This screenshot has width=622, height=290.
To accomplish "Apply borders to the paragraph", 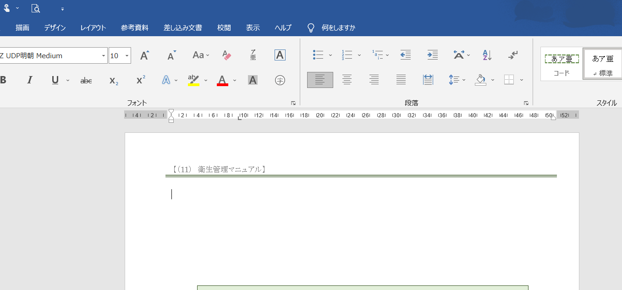I will tap(509, 80).
